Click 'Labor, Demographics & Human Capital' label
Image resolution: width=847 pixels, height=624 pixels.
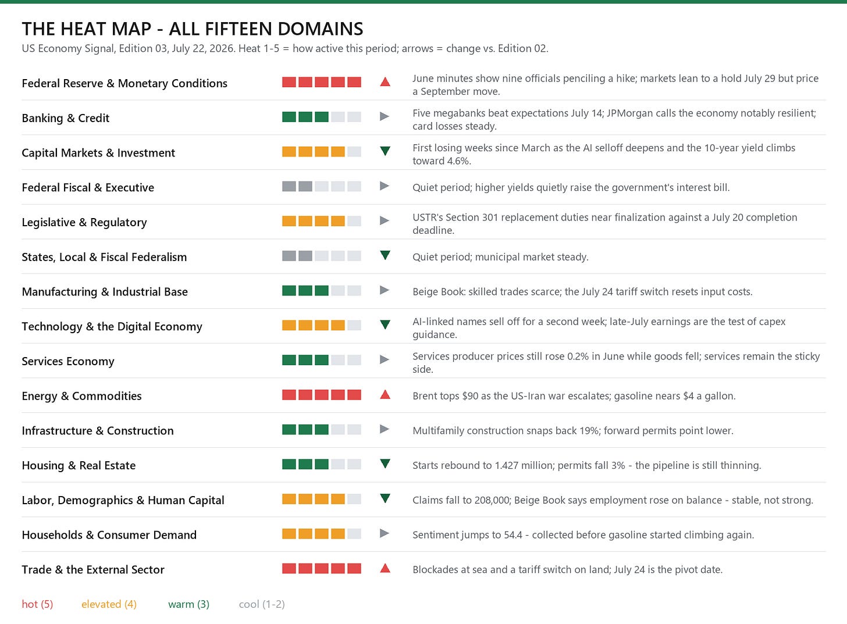click(x=123, y=500)
